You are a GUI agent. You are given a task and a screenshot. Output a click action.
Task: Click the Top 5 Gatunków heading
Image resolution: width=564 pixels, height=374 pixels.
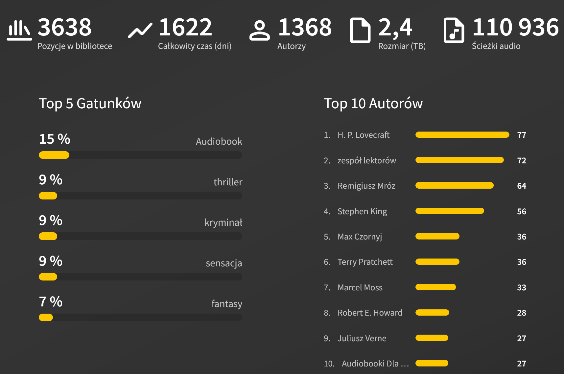(90, 103)
